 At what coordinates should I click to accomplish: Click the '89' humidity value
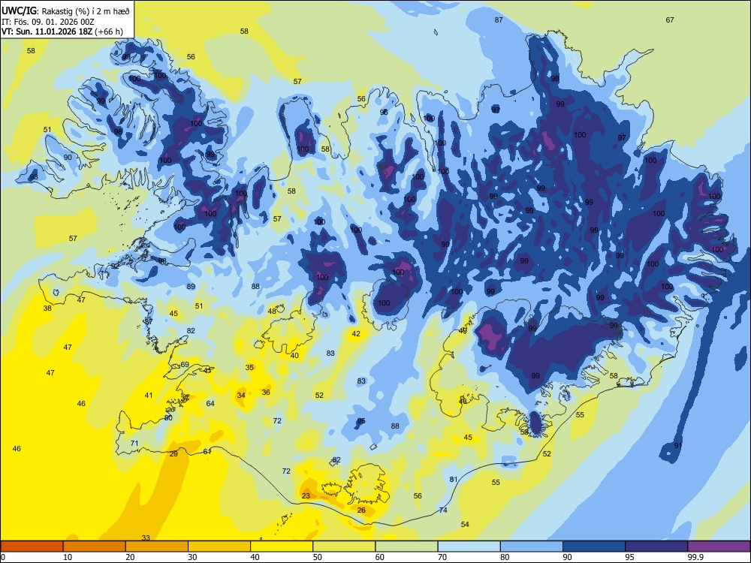point(191,286)
